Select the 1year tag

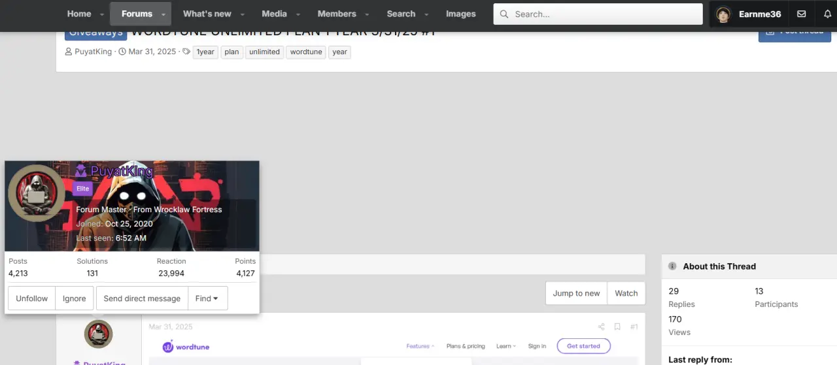point(205,52)
